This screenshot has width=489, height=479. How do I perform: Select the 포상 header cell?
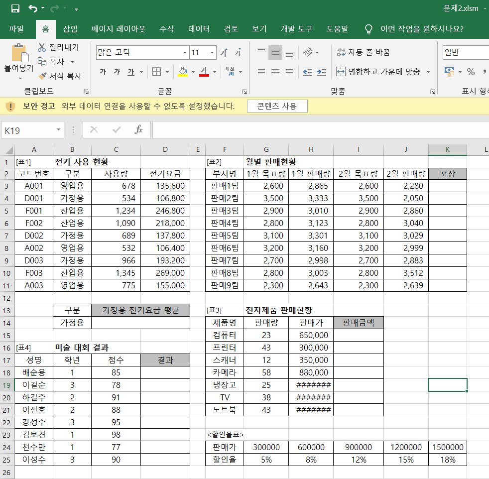(x=448, y=174)
